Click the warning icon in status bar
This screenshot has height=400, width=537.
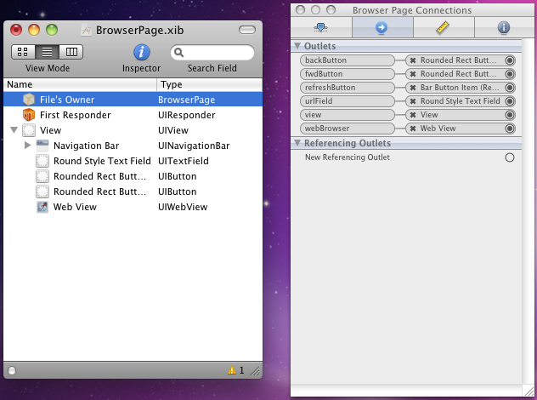click(232, 370)
